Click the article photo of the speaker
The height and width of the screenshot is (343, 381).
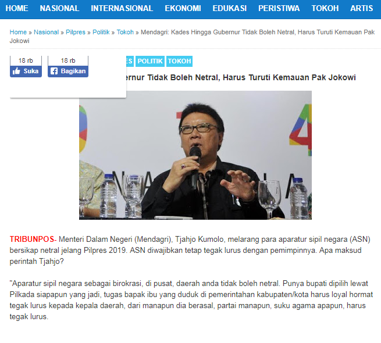coord(195,155)
